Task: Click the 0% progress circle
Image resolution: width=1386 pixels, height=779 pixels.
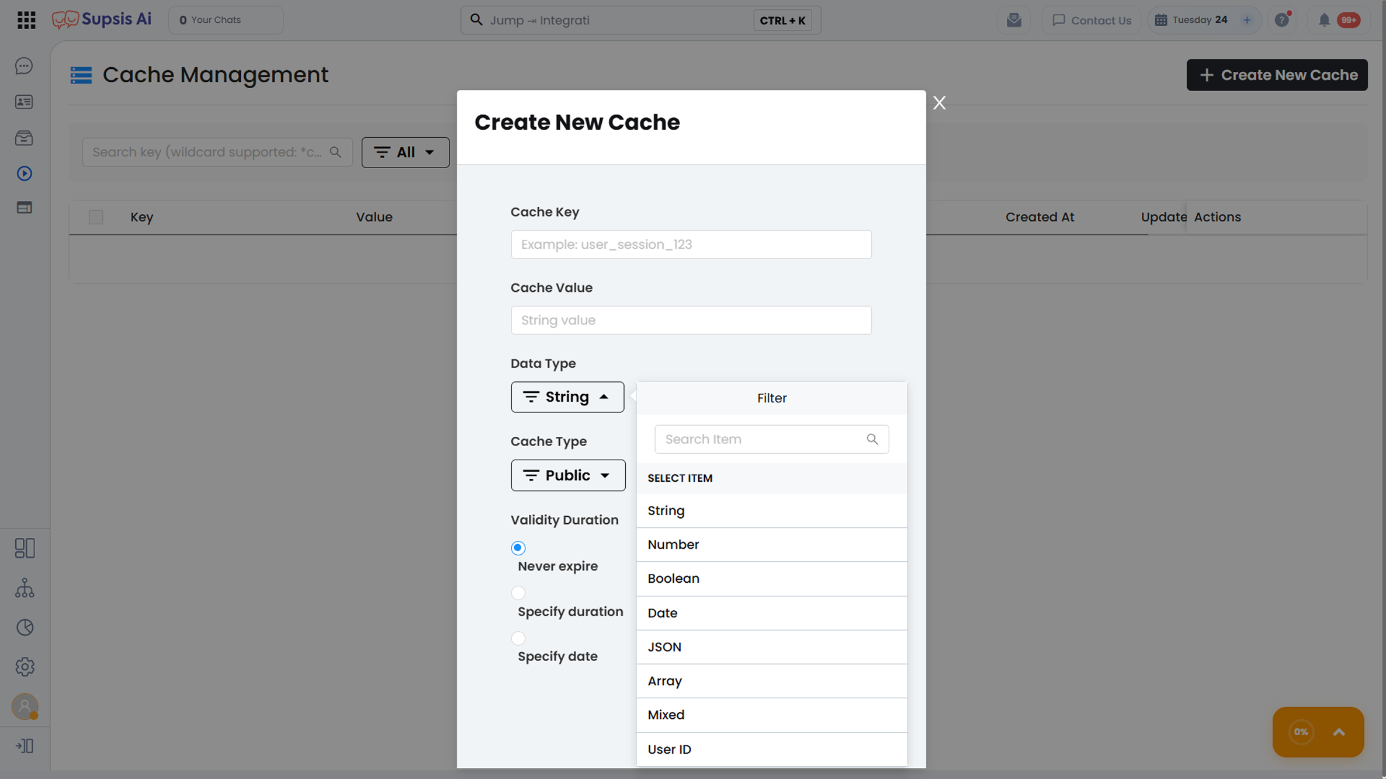Action: click(x=1301, y=732)
